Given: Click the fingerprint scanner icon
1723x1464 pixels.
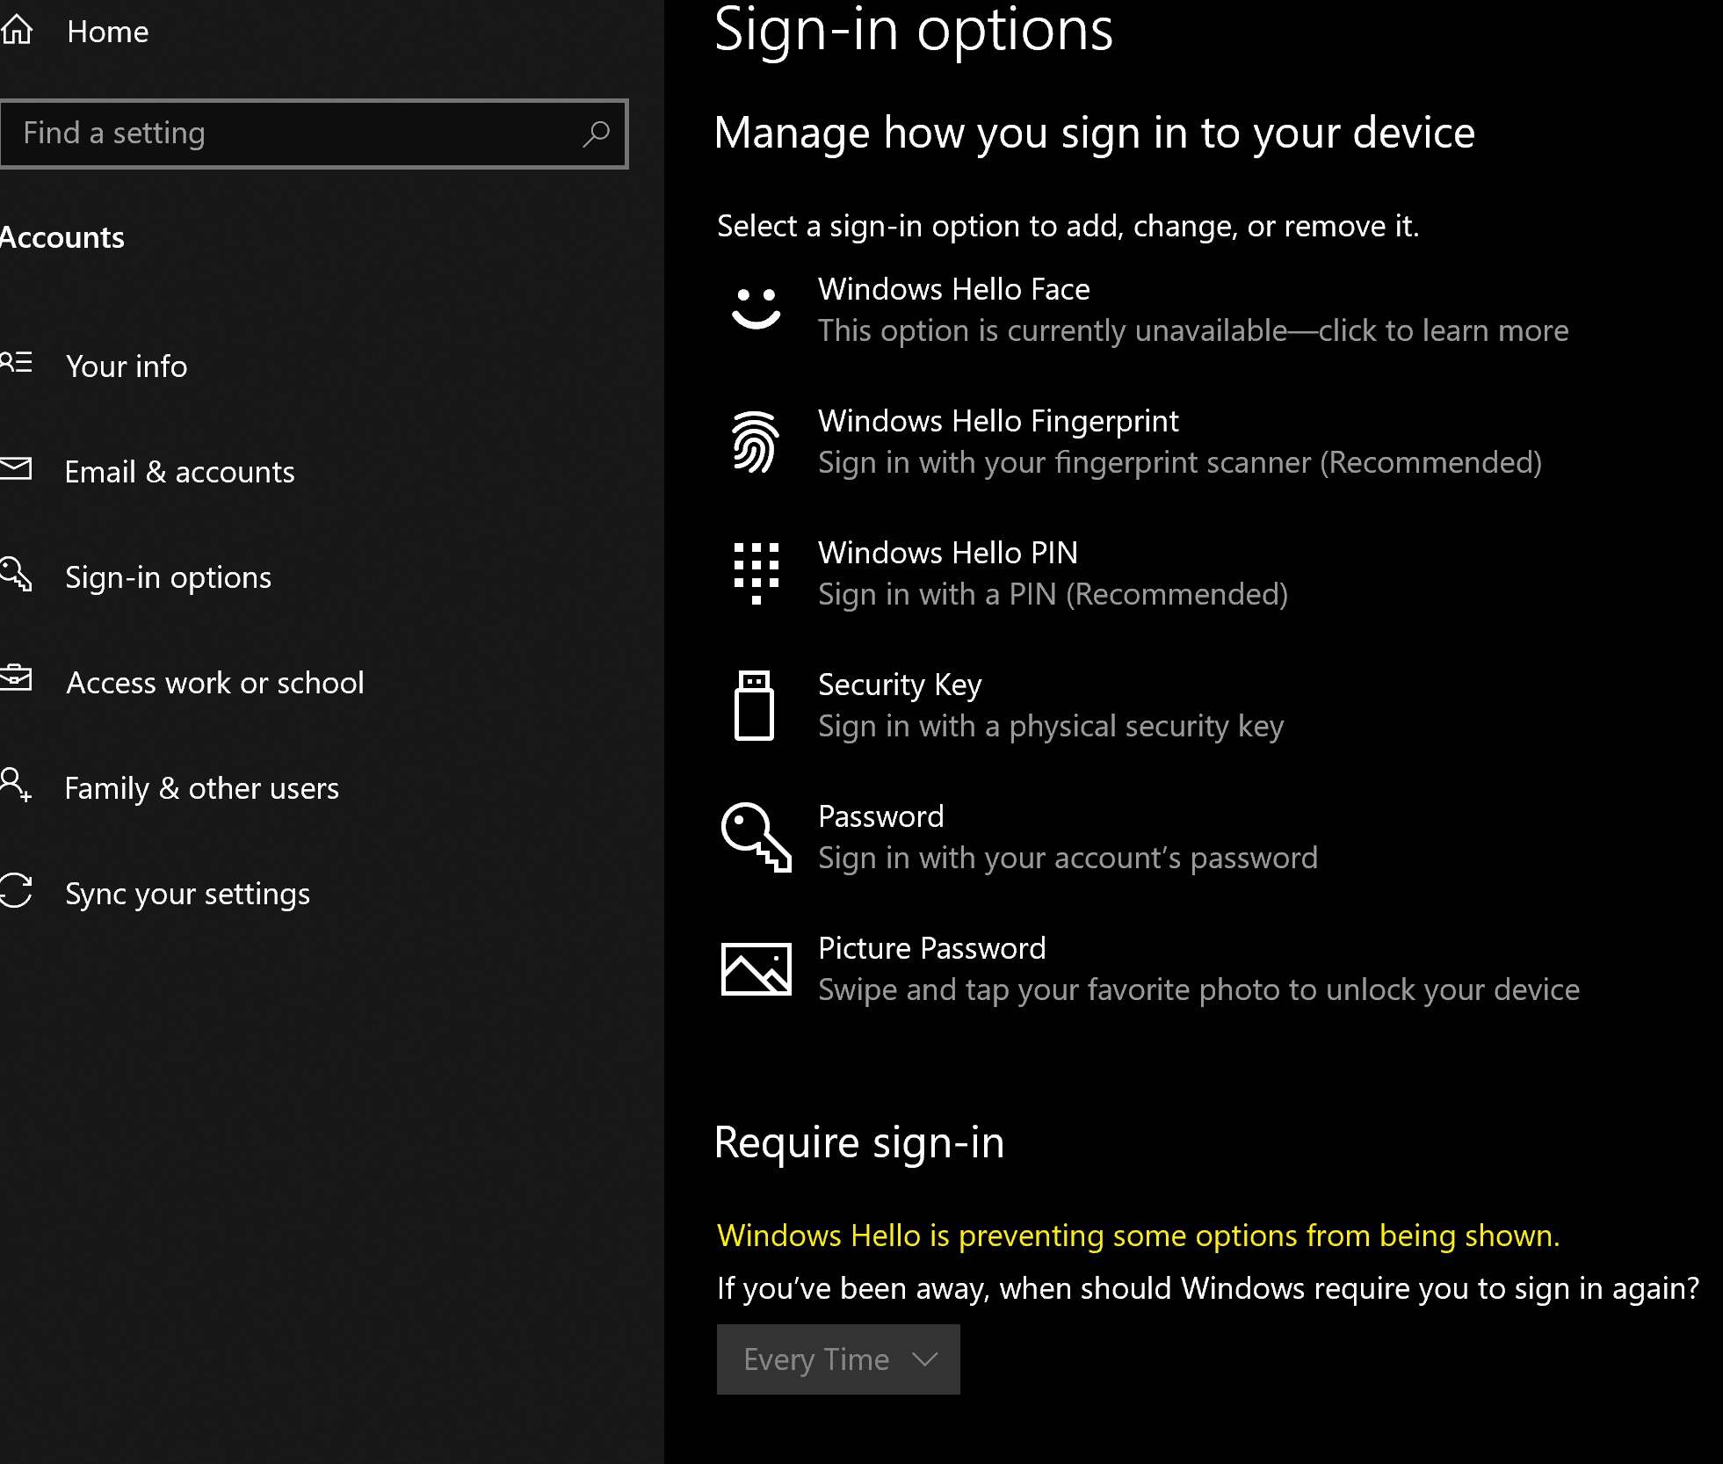Looking at the screenshot, I should (x=756, y=441).
